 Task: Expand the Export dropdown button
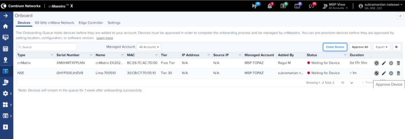click(381, 47)
